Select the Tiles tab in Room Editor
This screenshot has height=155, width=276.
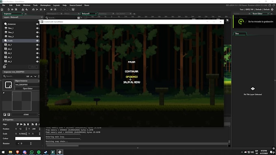click(237, 34)
